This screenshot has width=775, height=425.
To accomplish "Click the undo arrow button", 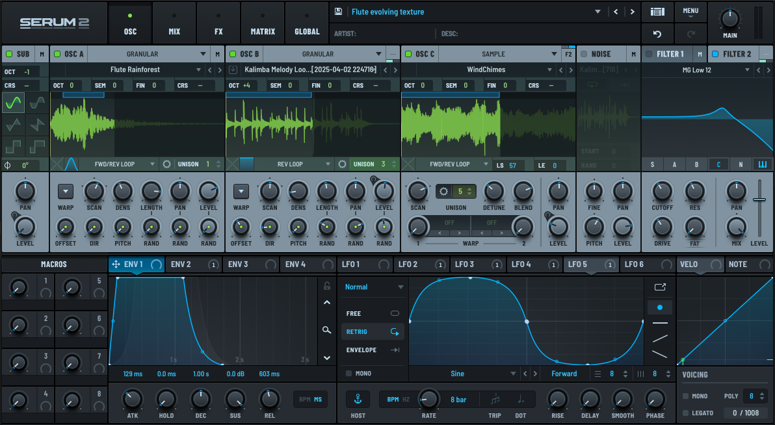I will (657, 34).
